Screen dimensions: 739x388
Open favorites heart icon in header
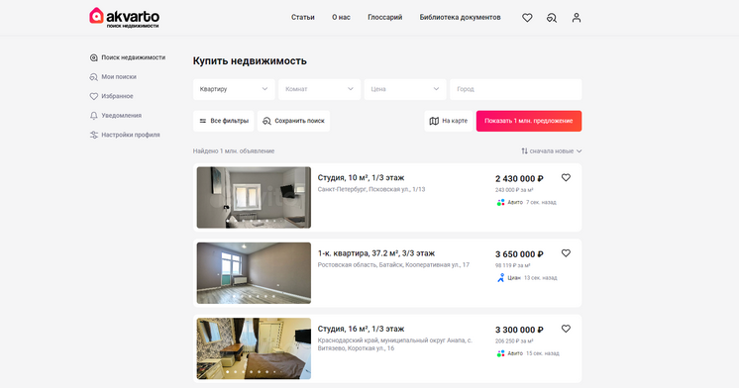[527, 18]
